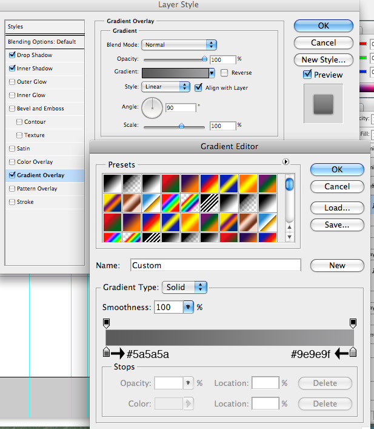Enable Outer Glow checkbox
The width and height of the screenshot is (374, 429).
tap(12, 82)
